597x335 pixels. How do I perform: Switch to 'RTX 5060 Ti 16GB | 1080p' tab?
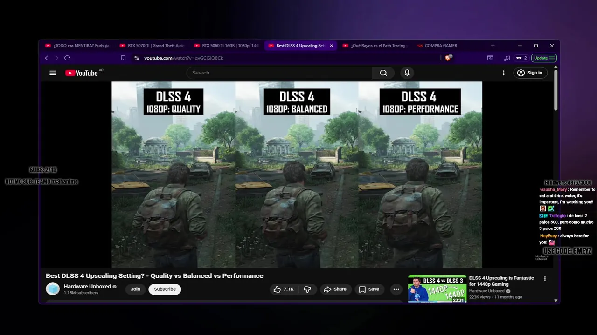point(226,46)
